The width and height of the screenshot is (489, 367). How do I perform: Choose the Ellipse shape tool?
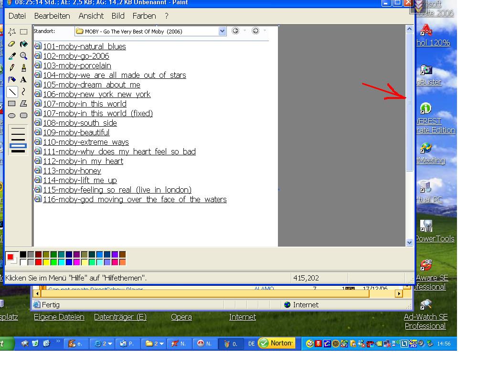[x=12, y=115]
